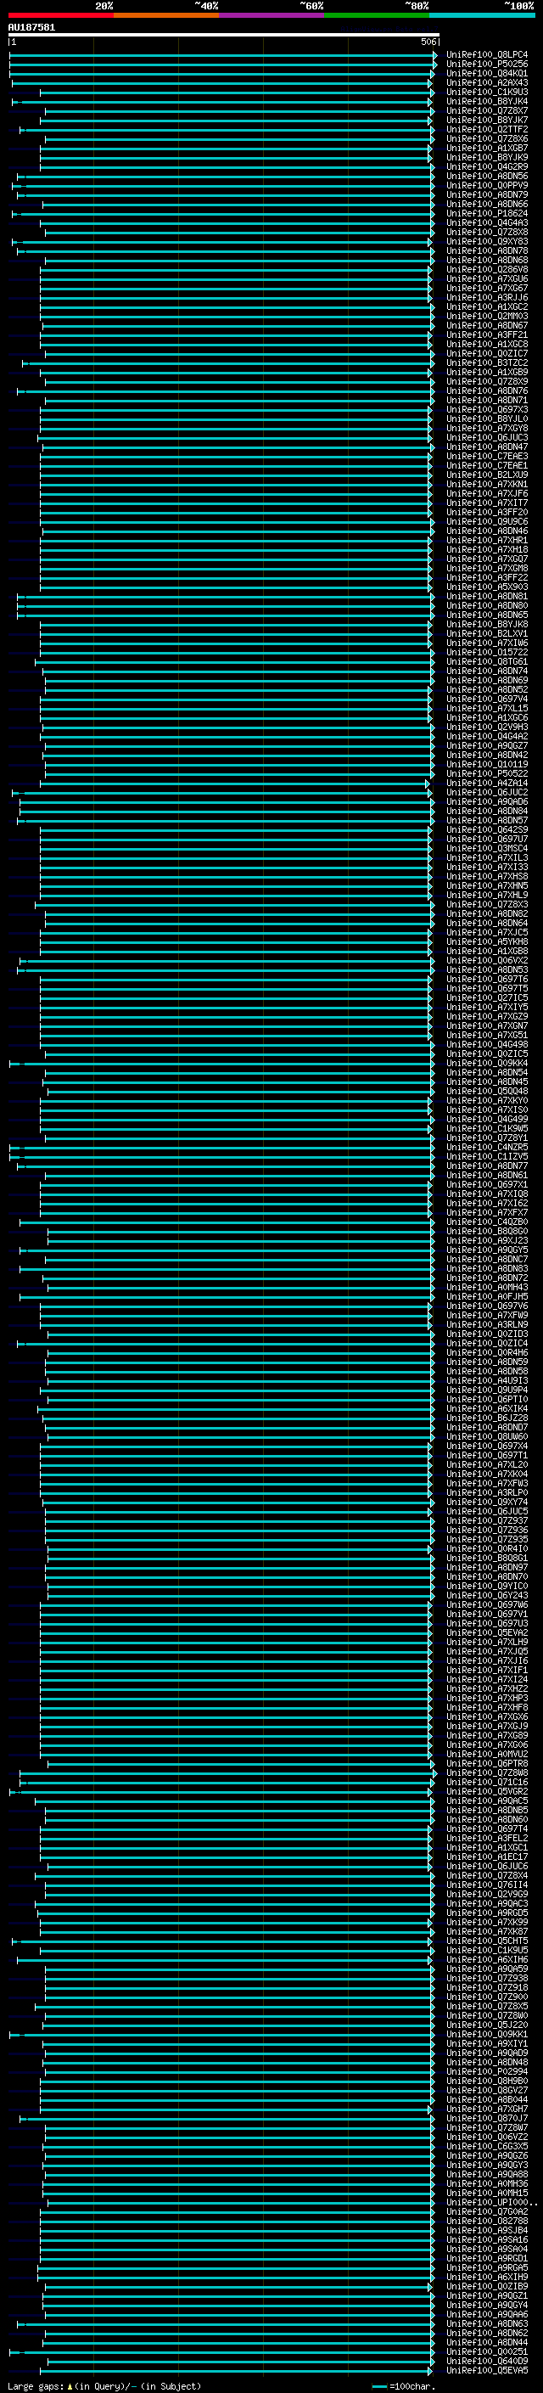Select the UniRef100_A8DNC7 label
This screenshot has width=543, height=2393.
[x=487, y=1260]
